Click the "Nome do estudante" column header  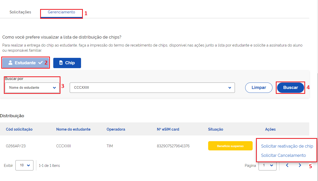(73, 129)
